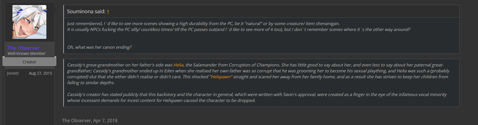Click the Creator banner under the username
The image size is (478, 125).
[29, 62]
